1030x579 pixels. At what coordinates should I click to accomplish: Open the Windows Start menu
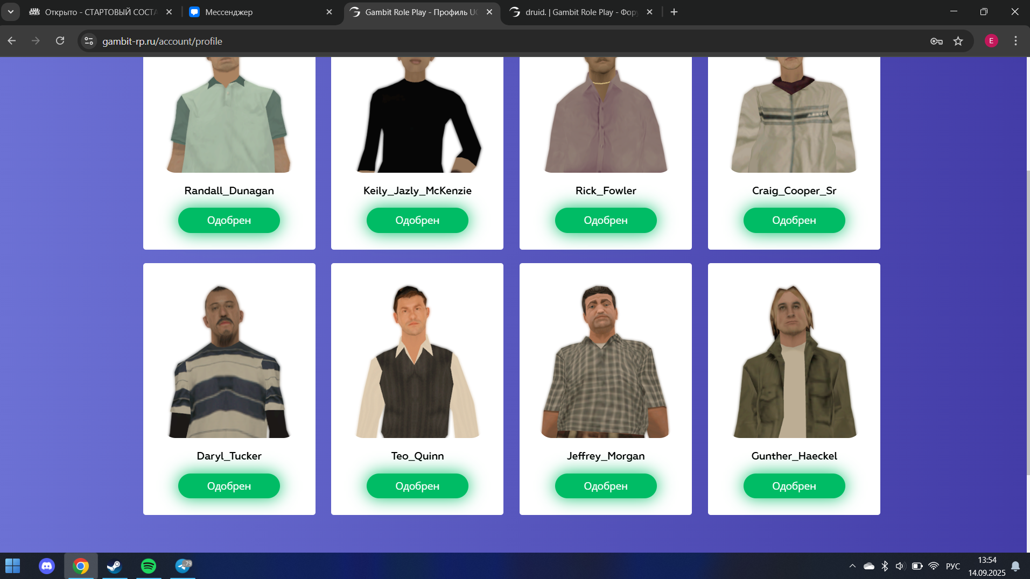point(12,566)
